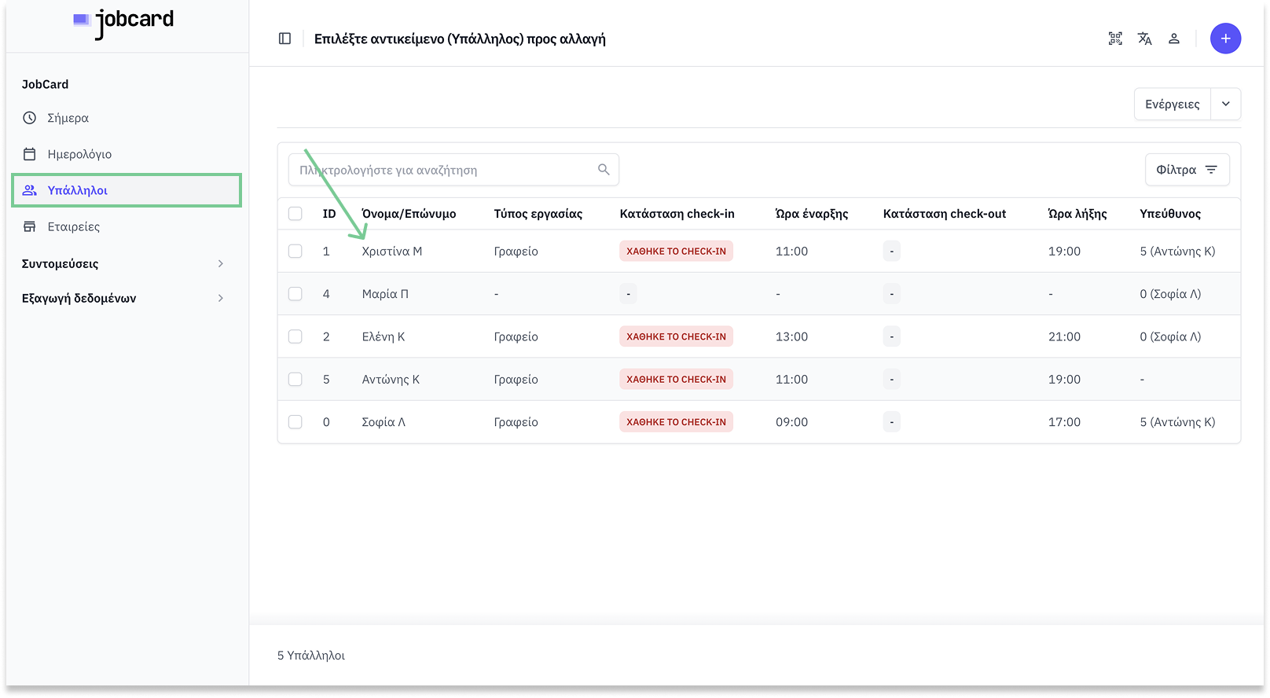Click the blue plus add button
Image resolution: width=1270 pixels, height=698 pixels.
1225,39
